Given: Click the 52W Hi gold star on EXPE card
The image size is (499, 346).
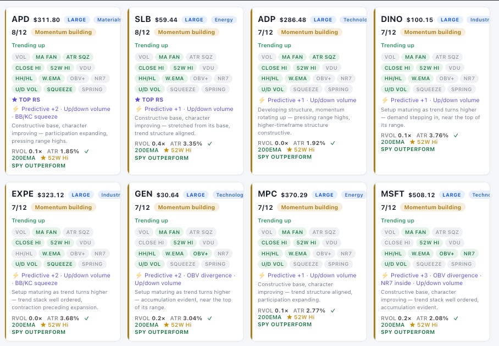Looking at the screenshot, I should coord(43,325).
